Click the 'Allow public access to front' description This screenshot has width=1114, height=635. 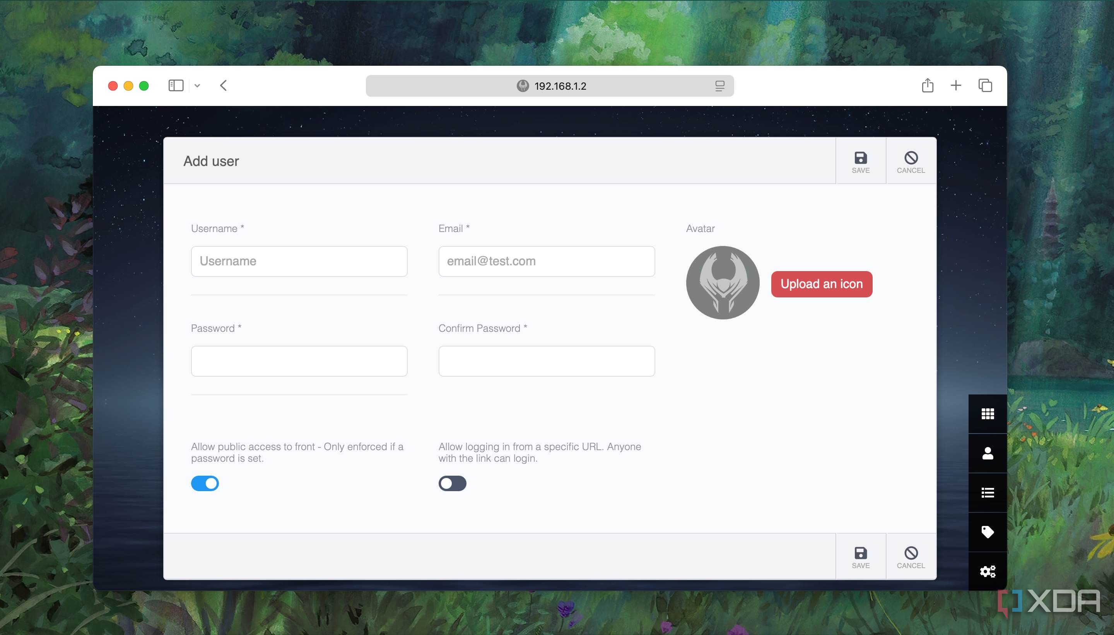pyautogui.click(x=297, y=452)
